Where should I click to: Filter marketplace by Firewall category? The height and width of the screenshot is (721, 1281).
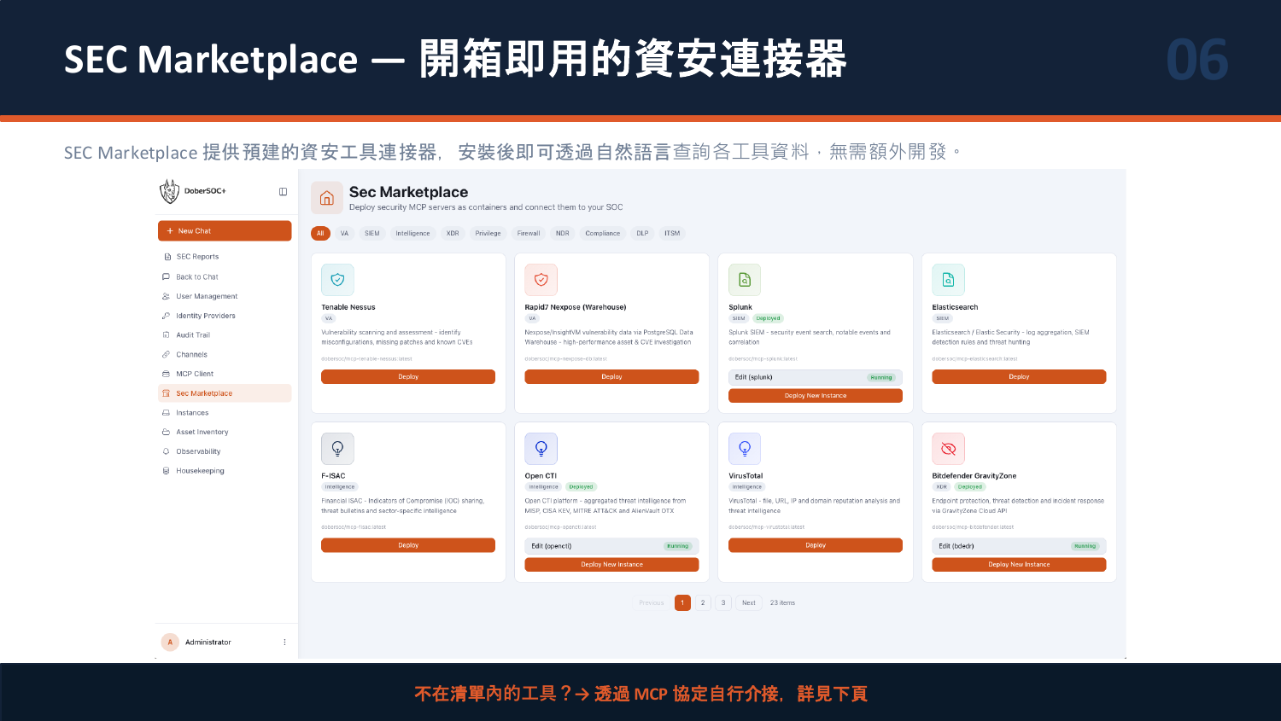(x=529, y=233)
